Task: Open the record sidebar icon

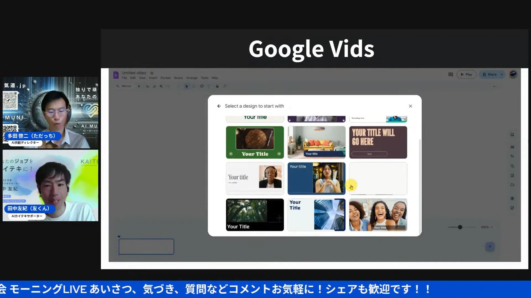Action: [512, 198]
